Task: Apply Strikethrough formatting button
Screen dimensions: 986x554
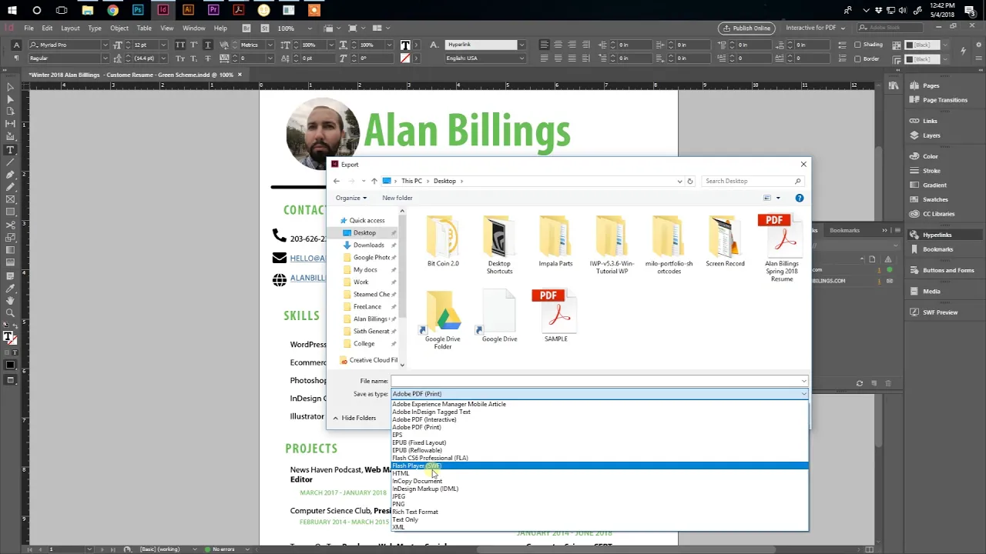Action: pyautogui.click(x=208, y=58)
